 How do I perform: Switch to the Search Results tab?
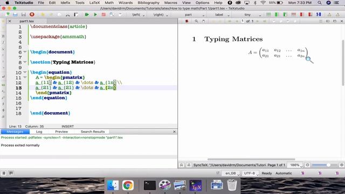pos(93,131)
